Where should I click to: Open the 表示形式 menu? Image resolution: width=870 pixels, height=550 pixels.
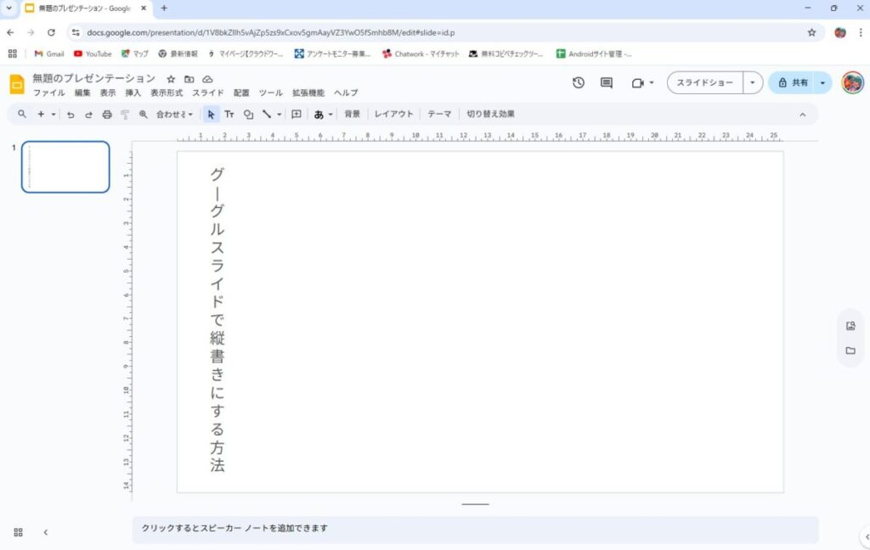[x=167, y=93]
